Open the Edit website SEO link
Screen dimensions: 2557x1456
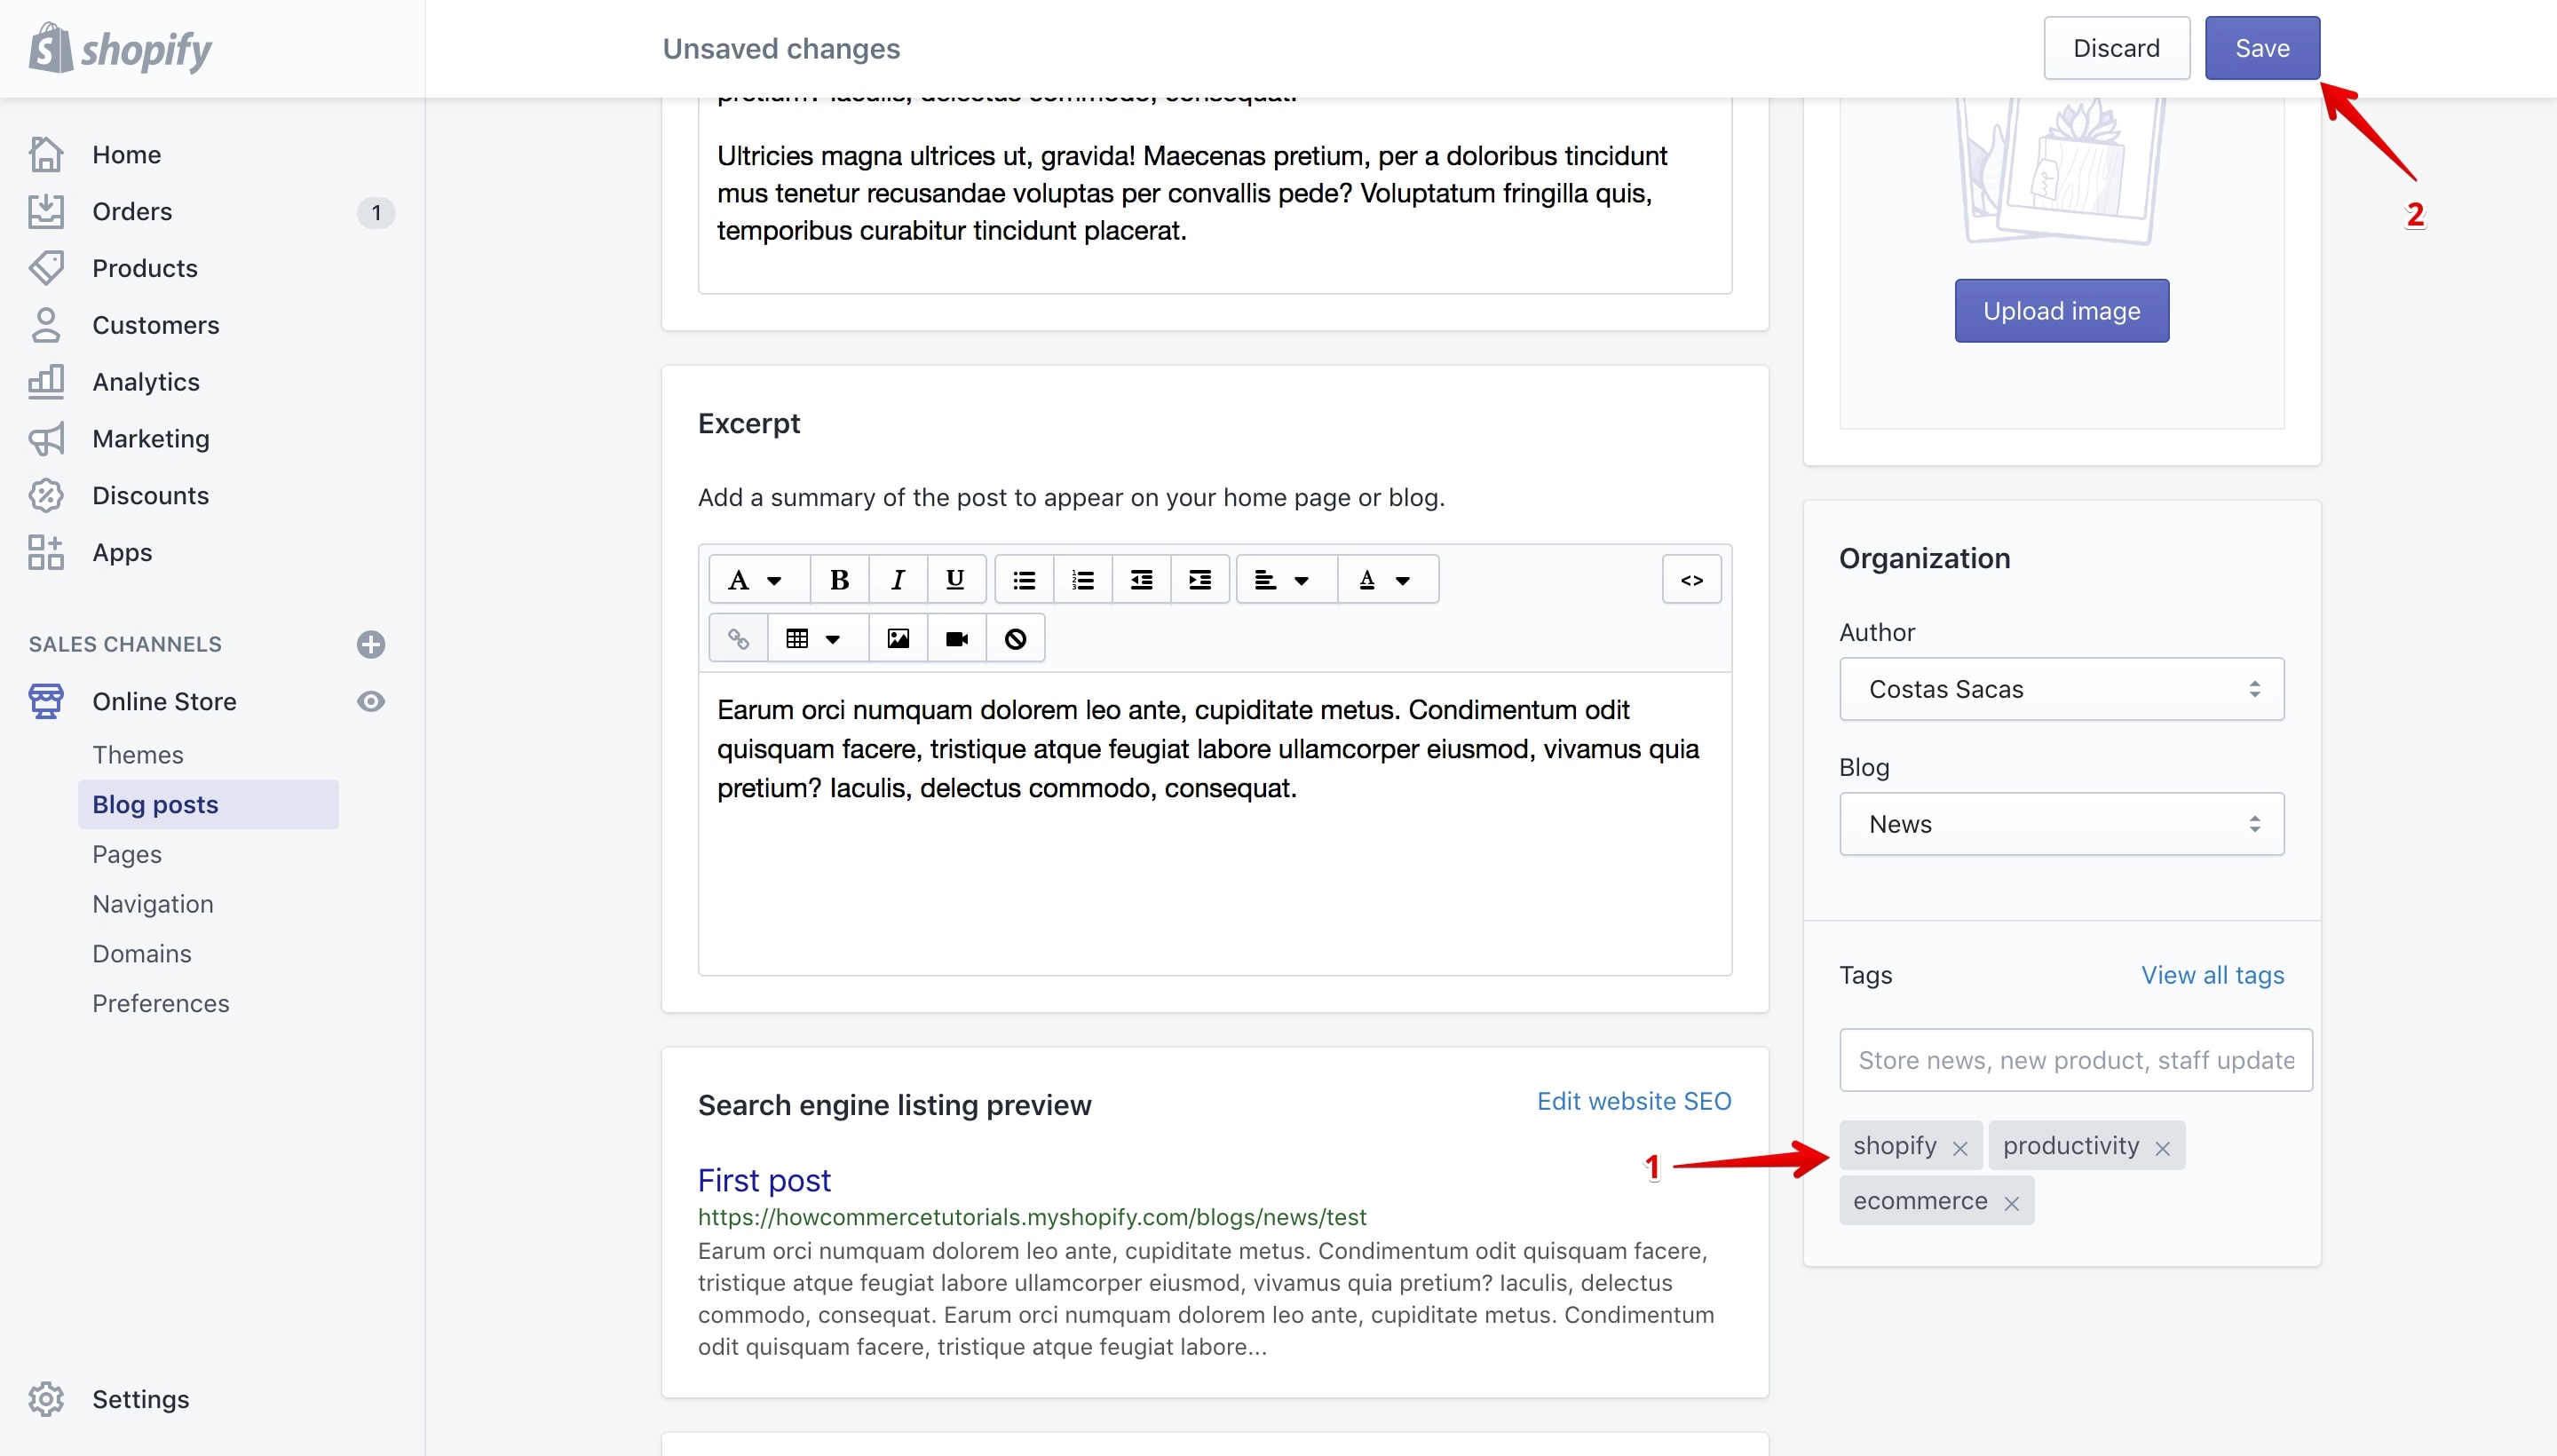click(x=1634, y=1101)
